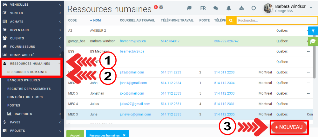Click the + Nouveau button
This screenshot has height=137, width=318.
(x=289, y=127)
